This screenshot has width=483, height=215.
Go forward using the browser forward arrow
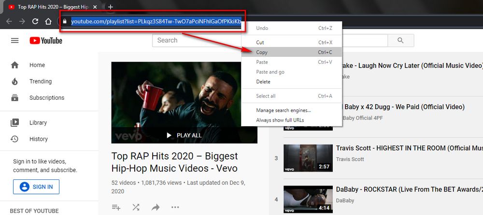[x=22, y=21]
